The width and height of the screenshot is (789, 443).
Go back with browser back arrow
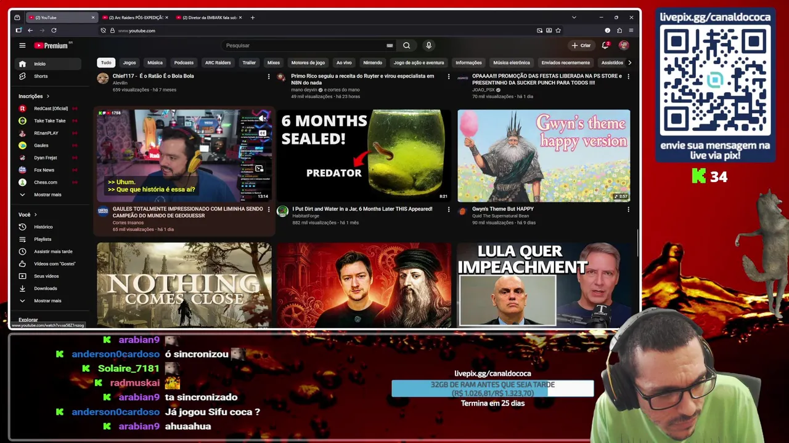tap(30, 30)
